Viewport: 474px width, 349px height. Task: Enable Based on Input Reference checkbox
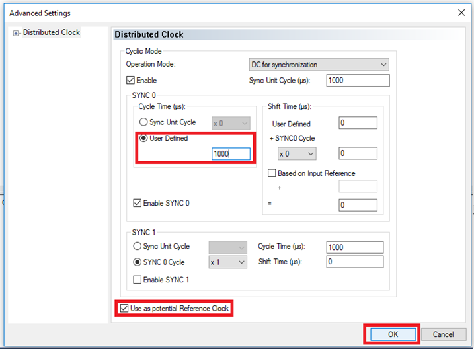click(x=272, y=173)
